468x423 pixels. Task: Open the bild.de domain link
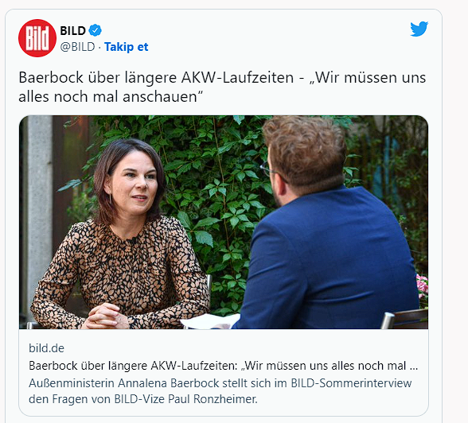pos(46,348)
